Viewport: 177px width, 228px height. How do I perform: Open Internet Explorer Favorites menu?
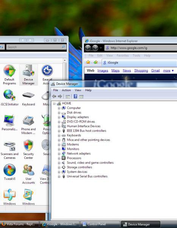pyautogui.click(x=123, y=55)
